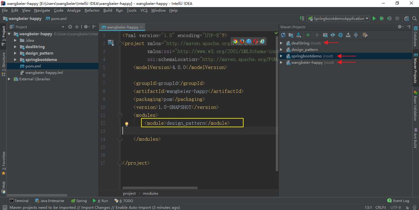The height and width of the screenshot is (210, 419).
Task: Hide the Project tool window panel
Action: pyautogui.click(x=94, y=27)
